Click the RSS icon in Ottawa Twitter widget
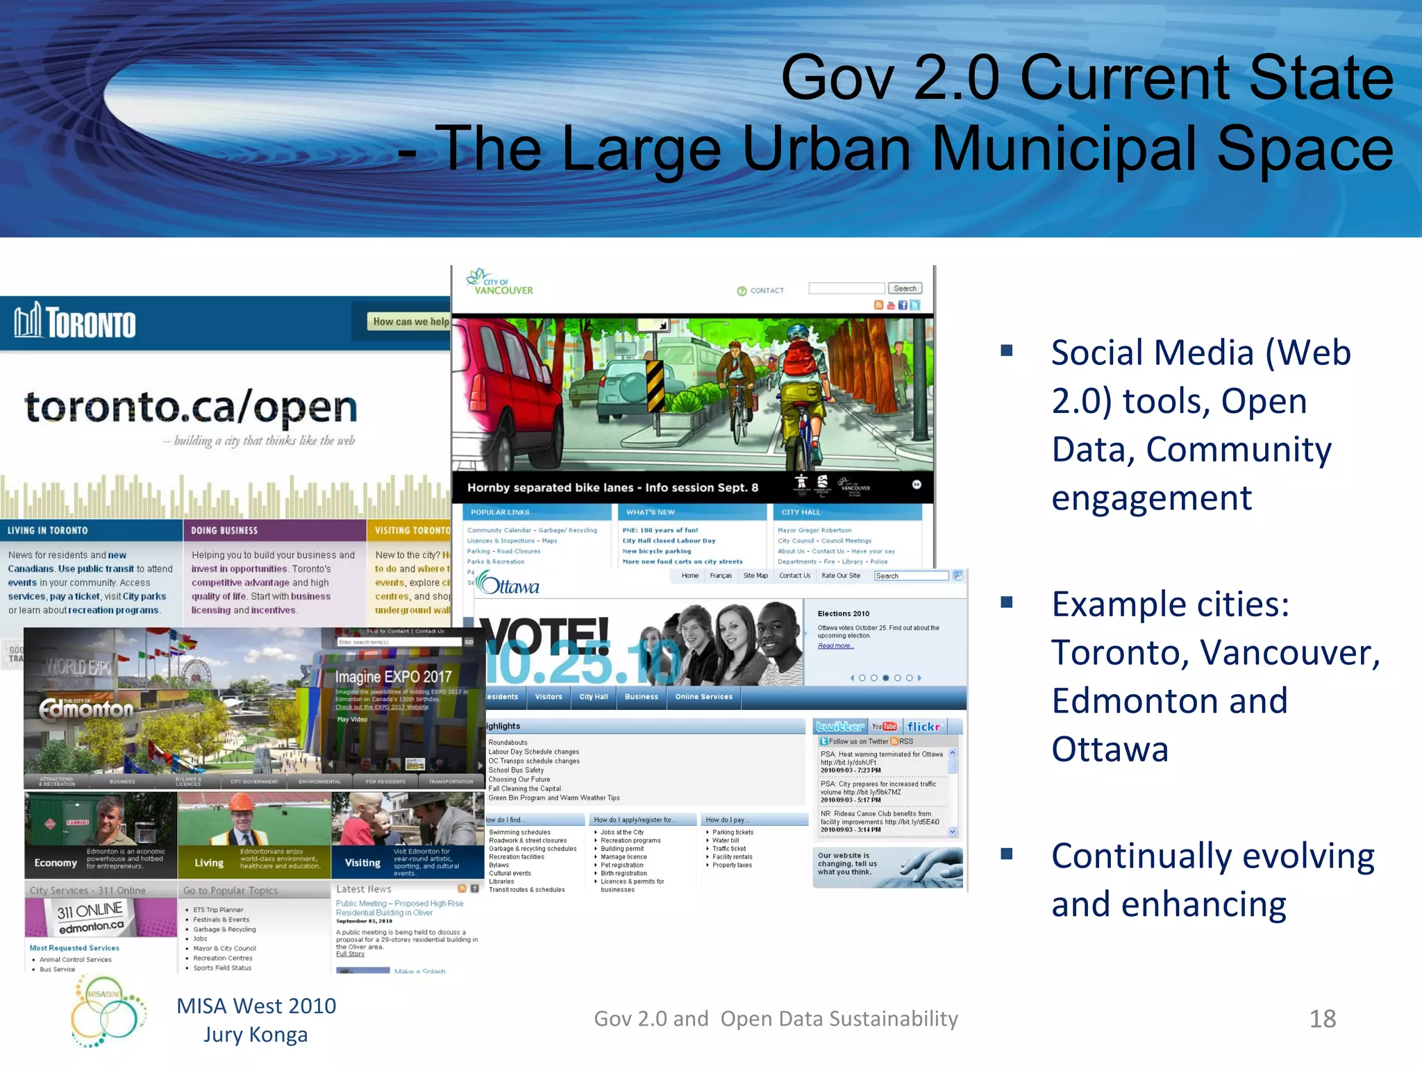1422x1066 pixels. [x=894, y=741]
